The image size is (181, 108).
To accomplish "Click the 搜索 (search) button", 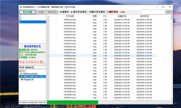I will click(x=169, y=12).
